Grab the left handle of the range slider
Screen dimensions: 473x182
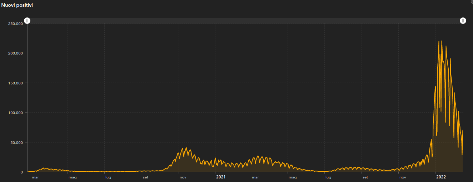pos(27,21)
